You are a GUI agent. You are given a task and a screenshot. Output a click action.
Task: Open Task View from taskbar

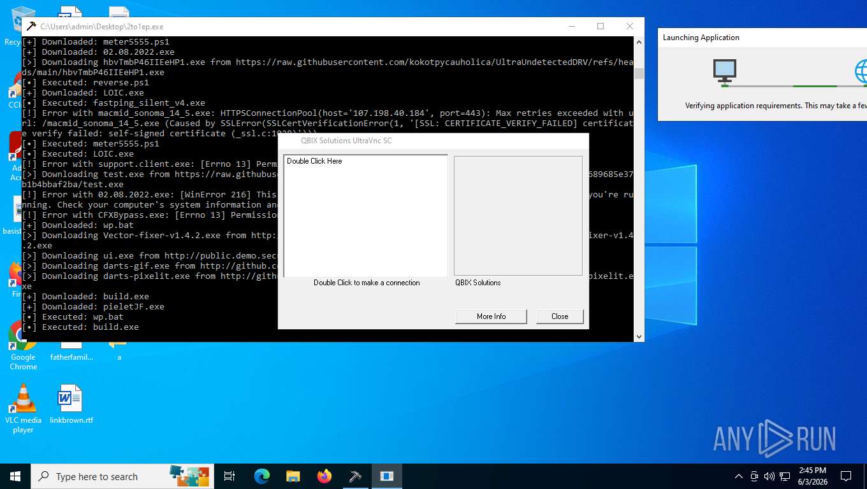(229, 476)
